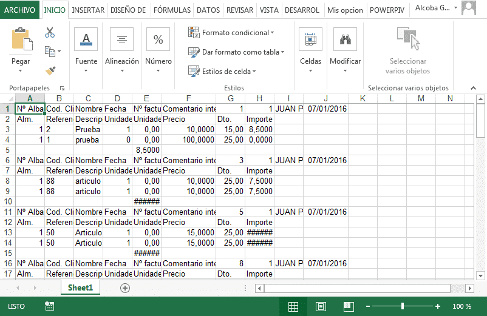
Task: Add a new sheet with plus icon
Action: 125,288
